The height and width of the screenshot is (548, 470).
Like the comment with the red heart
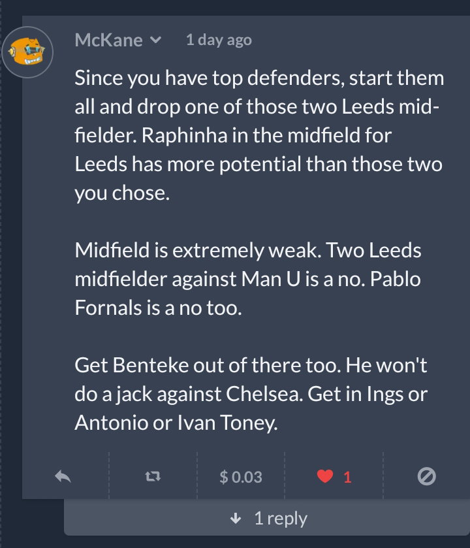324,476
